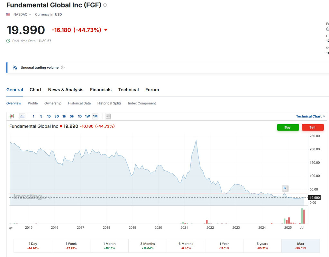The height and width of the screenshot is (257, 329).
Task: Click the Jul label on time axis
Action: [x=302, y=227]
